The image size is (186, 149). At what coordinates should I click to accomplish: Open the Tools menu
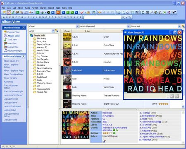[58, 8]
